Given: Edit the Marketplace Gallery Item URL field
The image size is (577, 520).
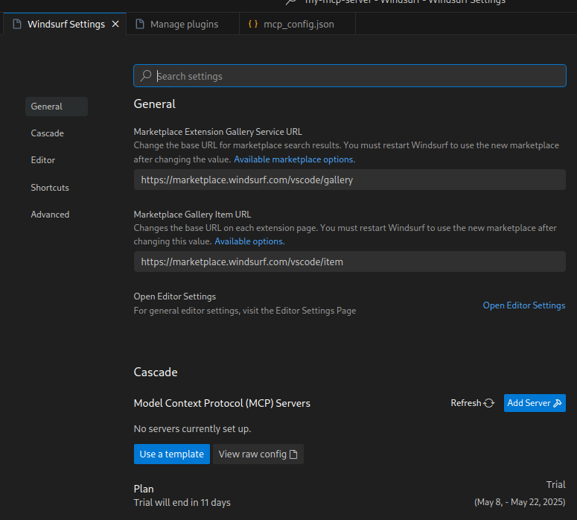Looking at the screenshot, I should tap(350, 261).
